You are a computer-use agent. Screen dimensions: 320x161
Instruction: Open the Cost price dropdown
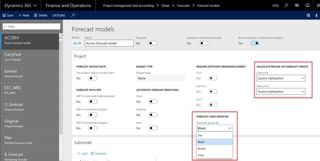[281, 78]
